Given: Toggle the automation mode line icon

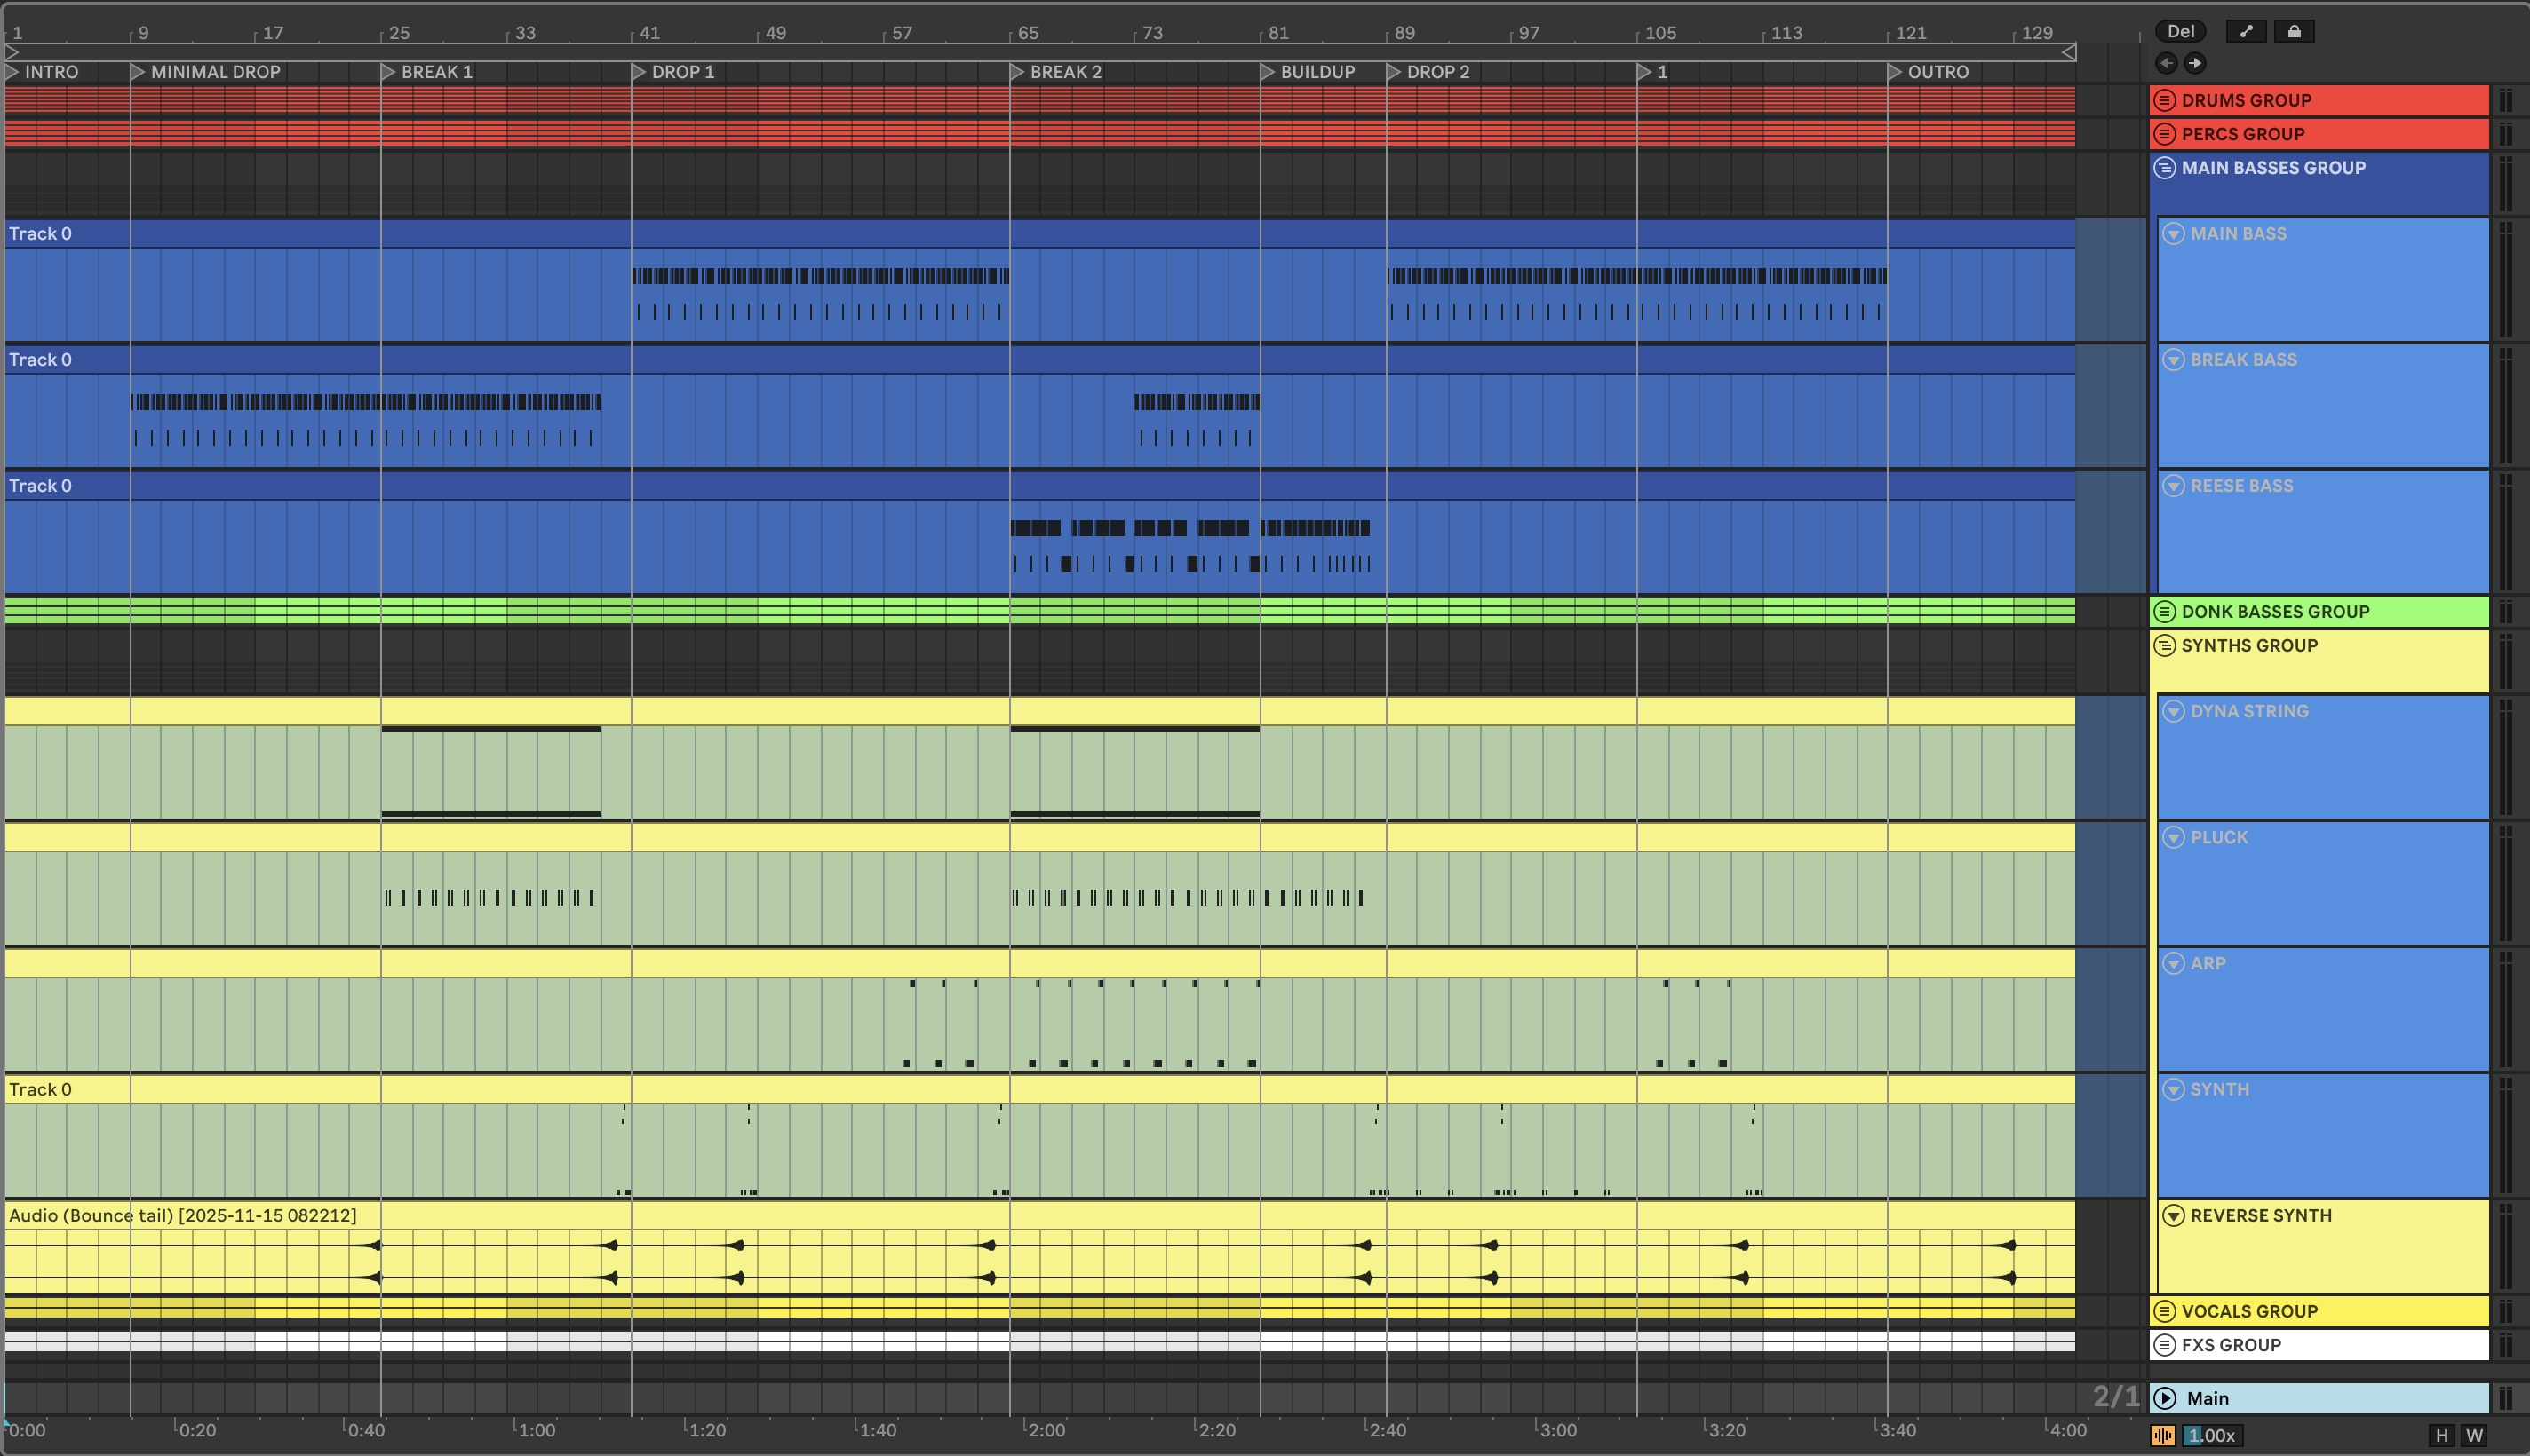Looking at the screenshot, I should (2246, 31).
